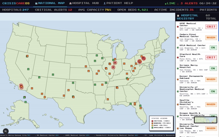Click the map icon beside National Map
Screen dimensions: 219x137
36,3
